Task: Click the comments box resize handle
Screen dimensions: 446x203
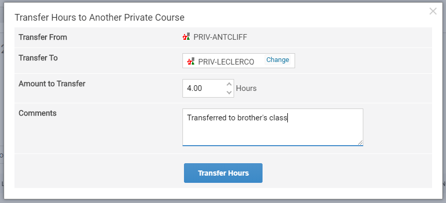Action: [360, 143]
